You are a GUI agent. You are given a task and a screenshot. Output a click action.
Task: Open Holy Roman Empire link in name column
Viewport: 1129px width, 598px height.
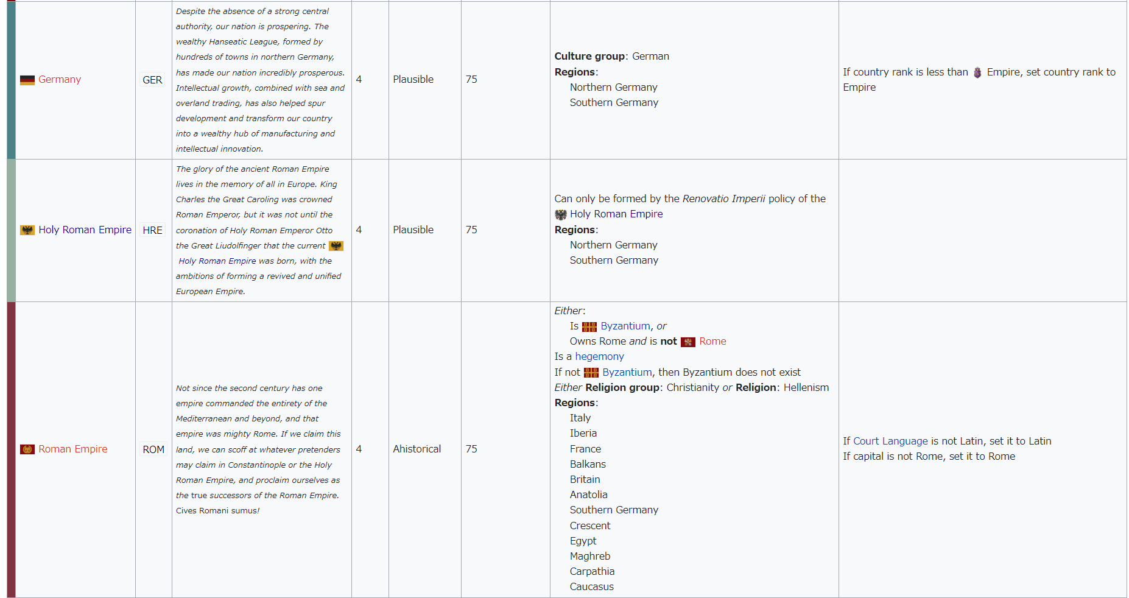pyautogui.click(x=85, y=230)
